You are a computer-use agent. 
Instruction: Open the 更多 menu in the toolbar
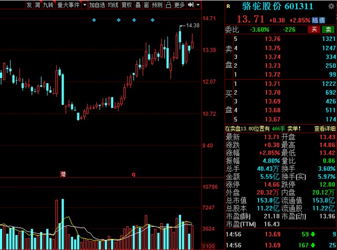coord(180,5)
